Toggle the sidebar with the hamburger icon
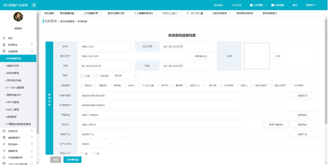 34,5
